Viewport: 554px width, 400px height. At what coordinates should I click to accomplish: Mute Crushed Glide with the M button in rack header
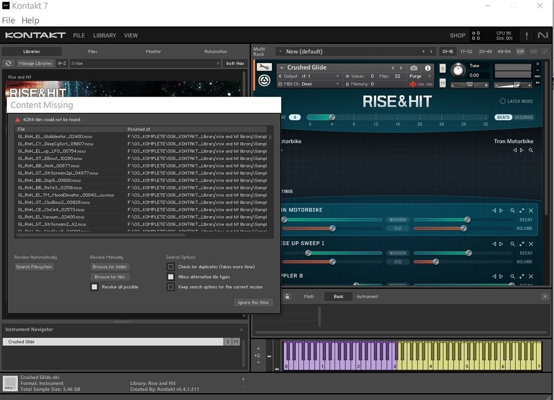pos(443,83)
